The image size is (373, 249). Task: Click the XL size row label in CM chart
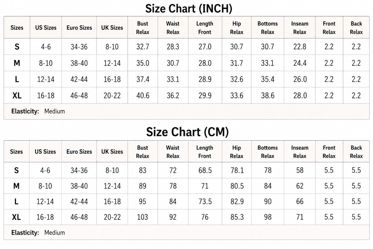tap(16, 217)
